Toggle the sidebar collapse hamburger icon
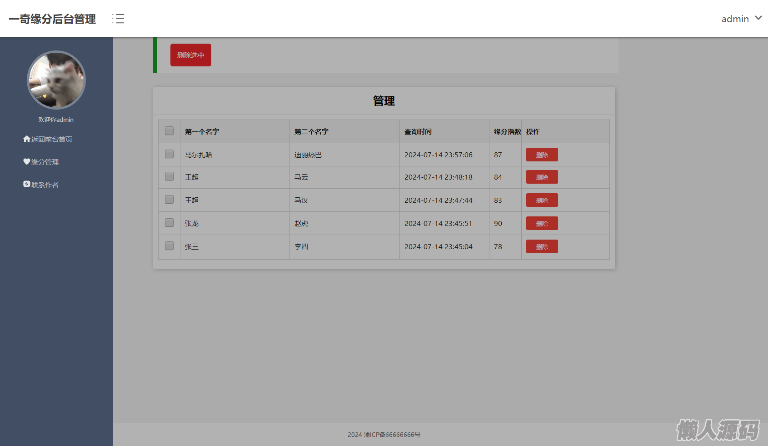Viewport: 768px width, 446px height. tap(118, 19)
